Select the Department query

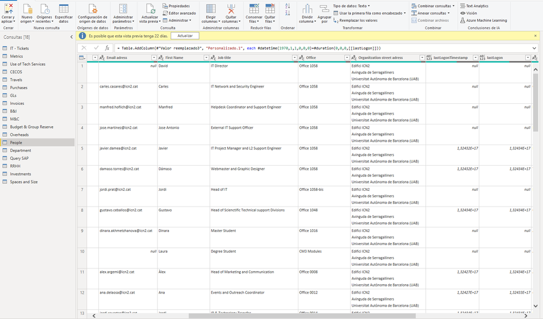pos(38,151)
